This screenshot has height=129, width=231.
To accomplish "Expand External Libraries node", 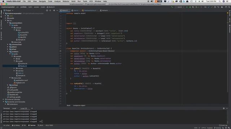I will tap(3, 99).
